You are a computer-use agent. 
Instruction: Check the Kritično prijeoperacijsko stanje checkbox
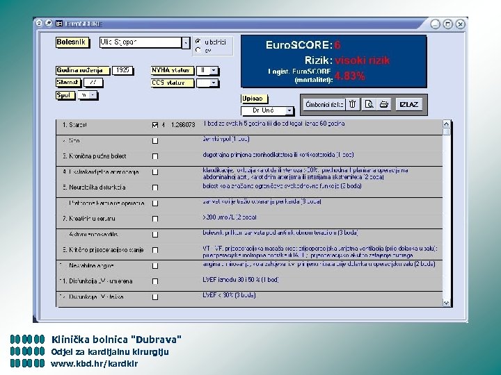click(155, 250)
